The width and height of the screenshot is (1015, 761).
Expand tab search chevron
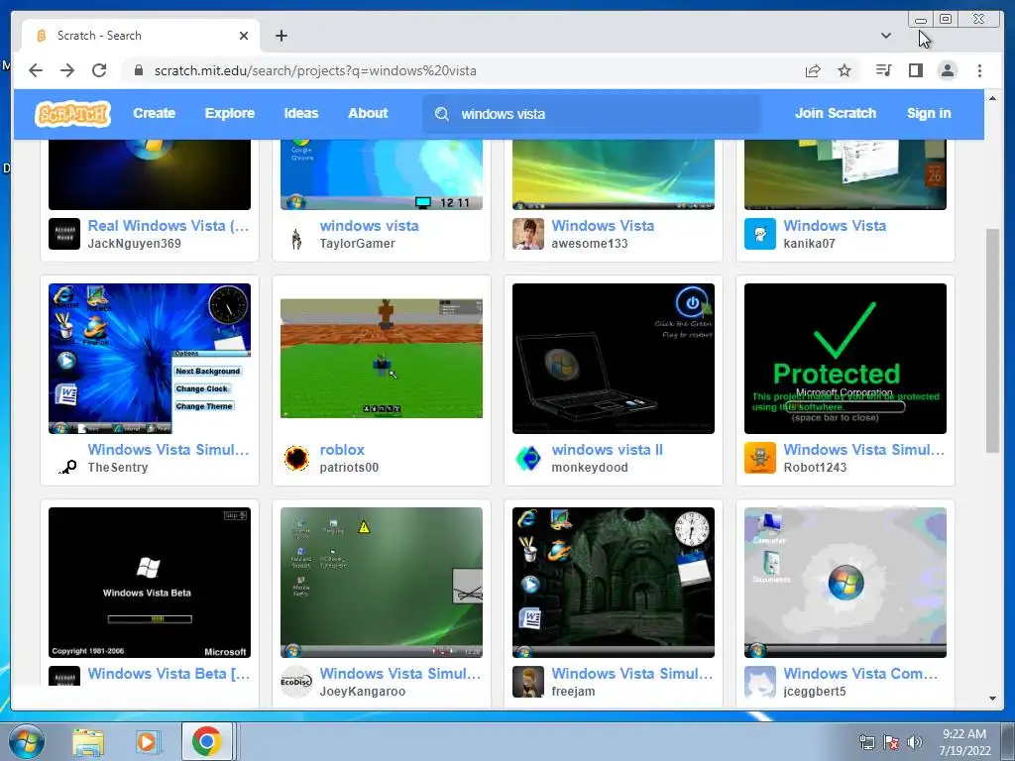pyautogui.click(x=886, y=36)
